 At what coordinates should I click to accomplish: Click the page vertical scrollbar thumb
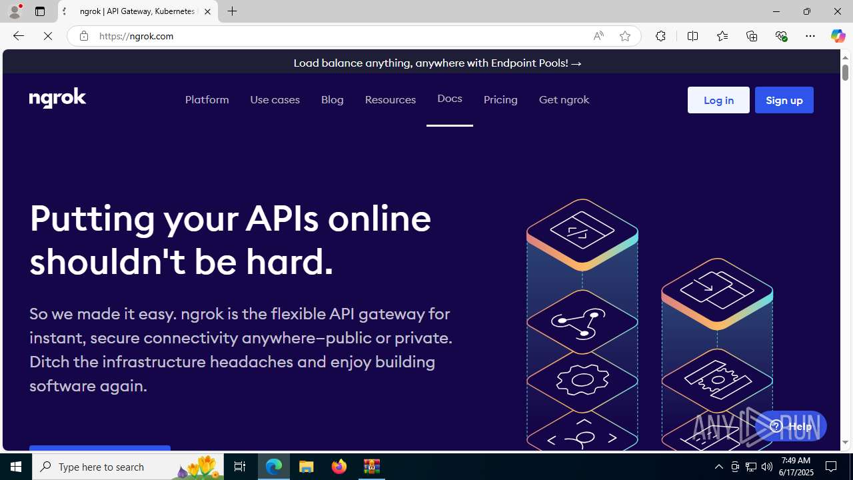coord(845,71)
